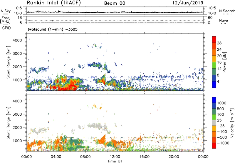Click the solid line sample under N.Sky
The image size is (235, 163).
tap(6, 14)
